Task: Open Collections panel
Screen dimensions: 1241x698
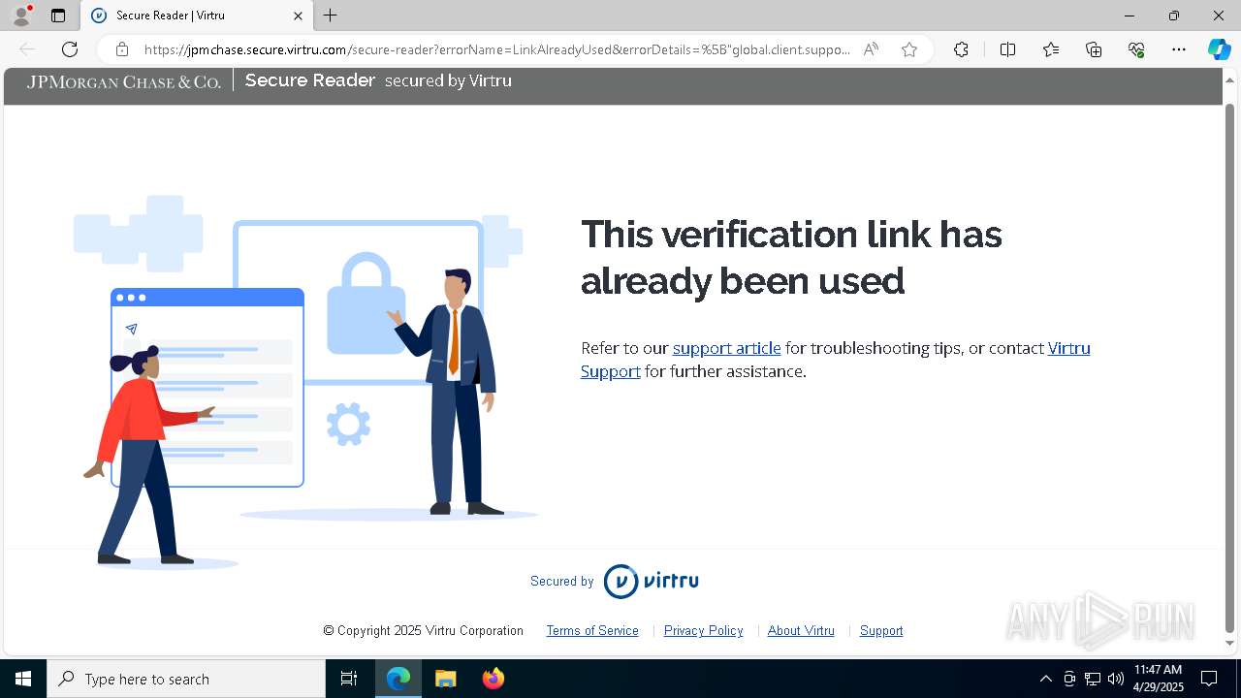Action: (x=1094, y=49)
